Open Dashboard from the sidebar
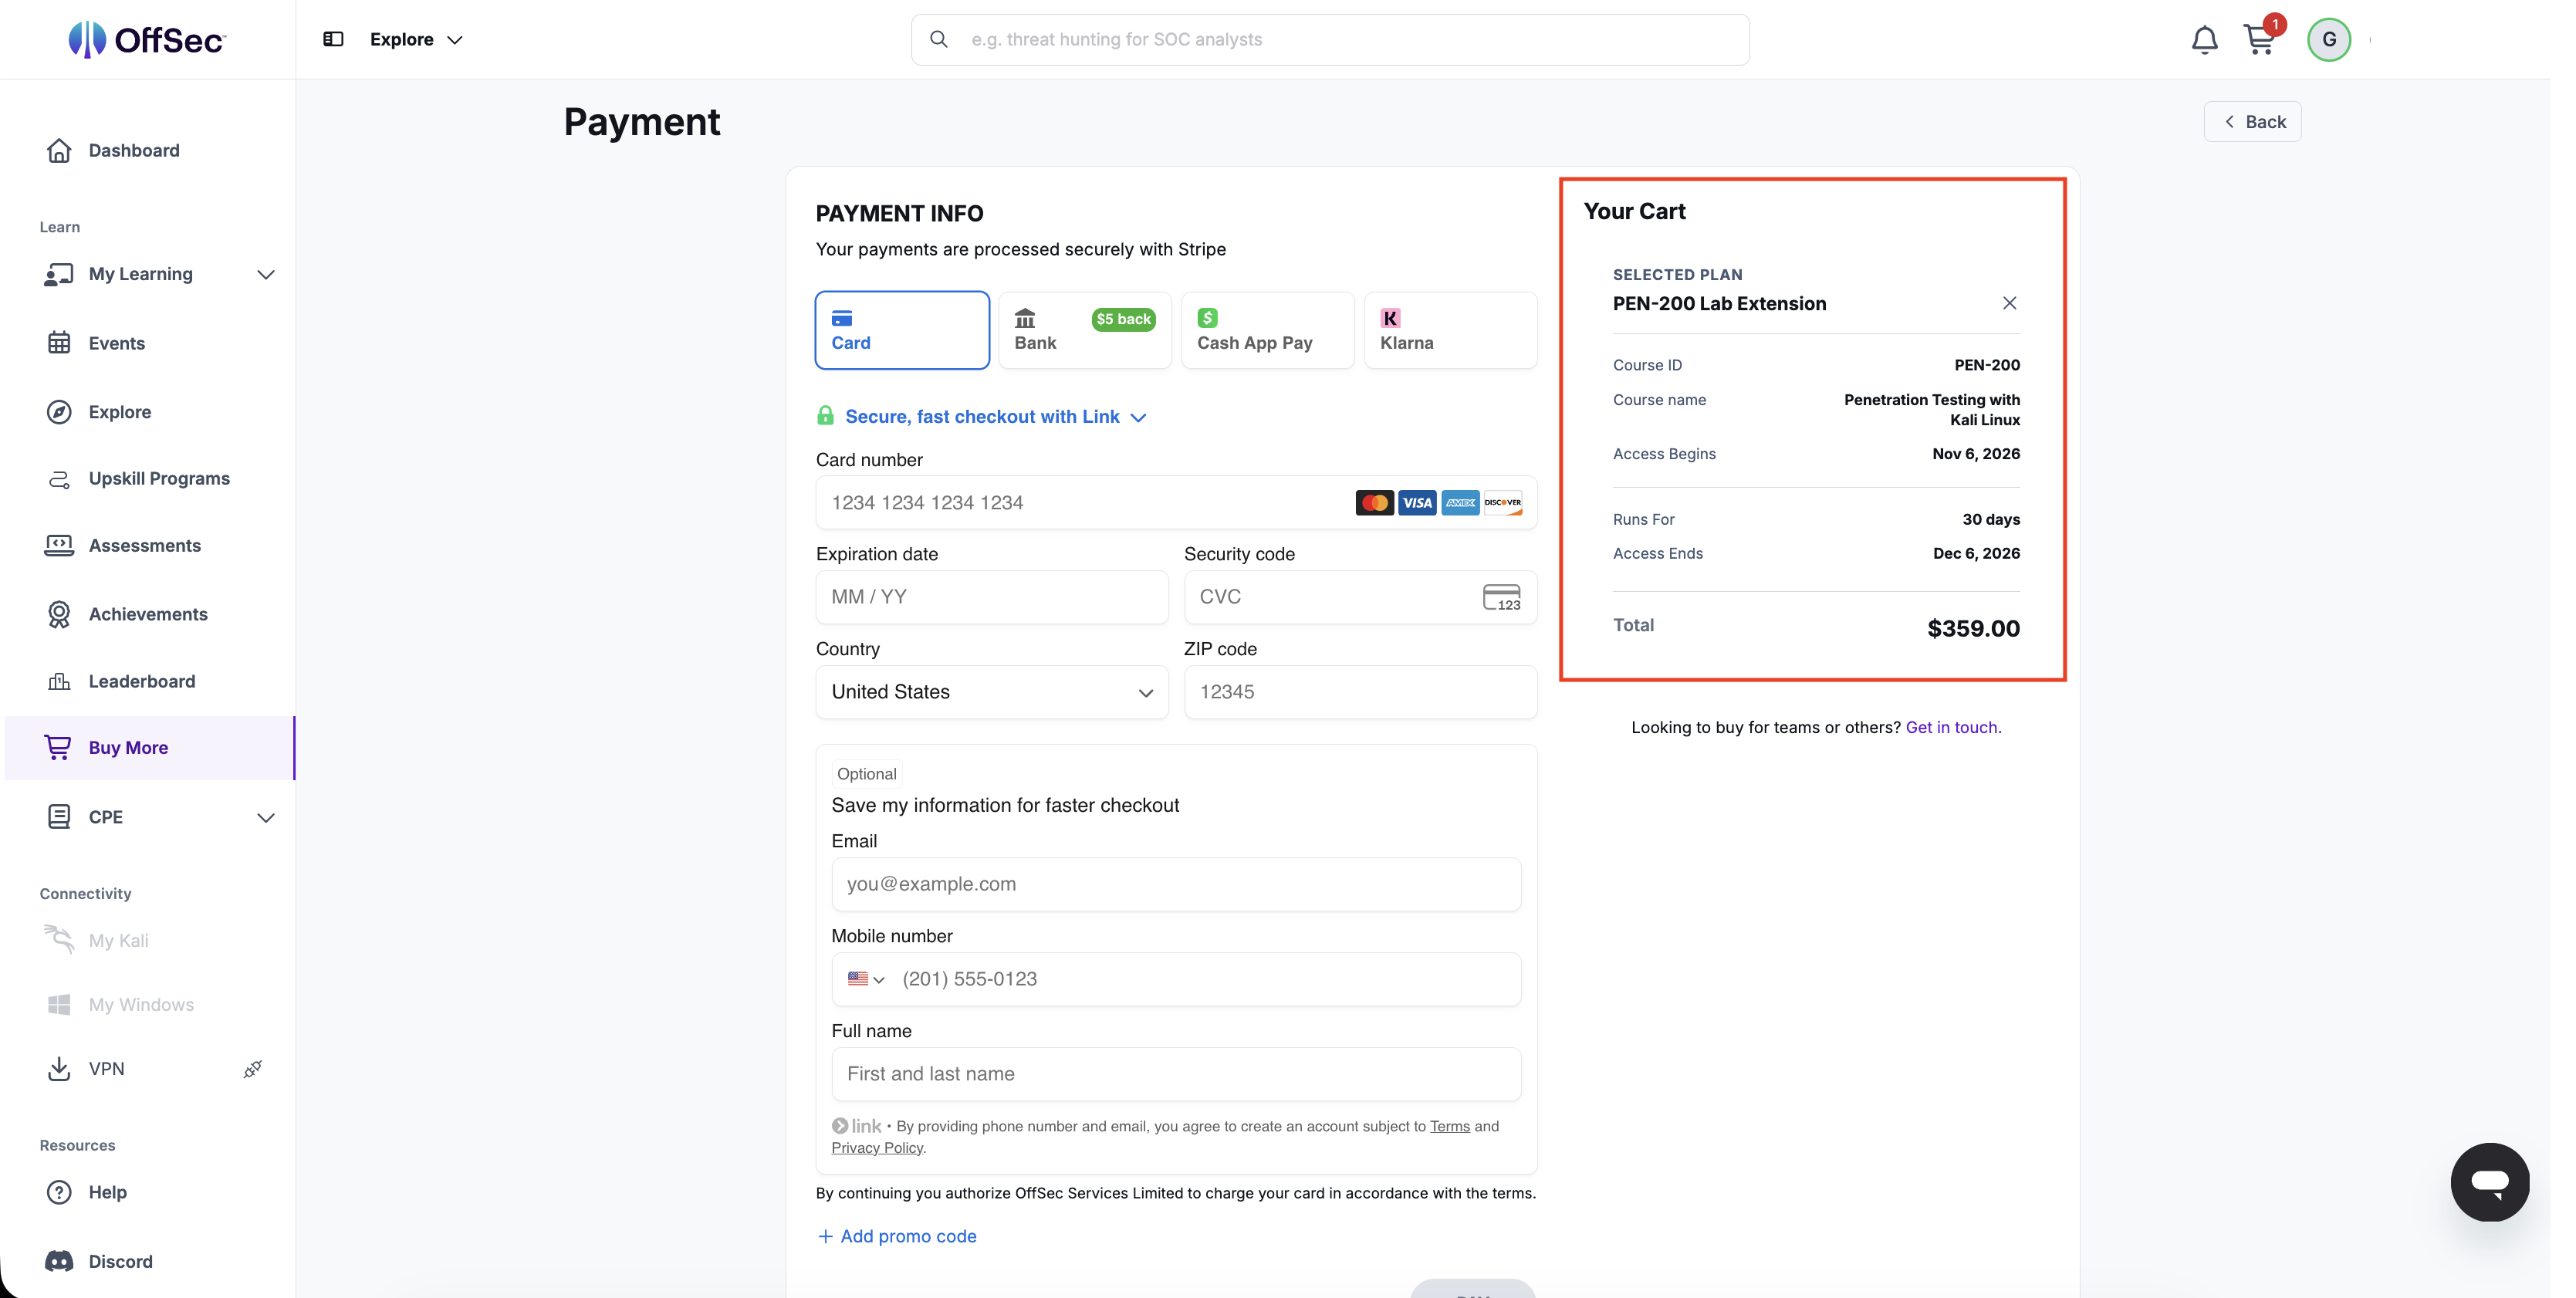 134,150
